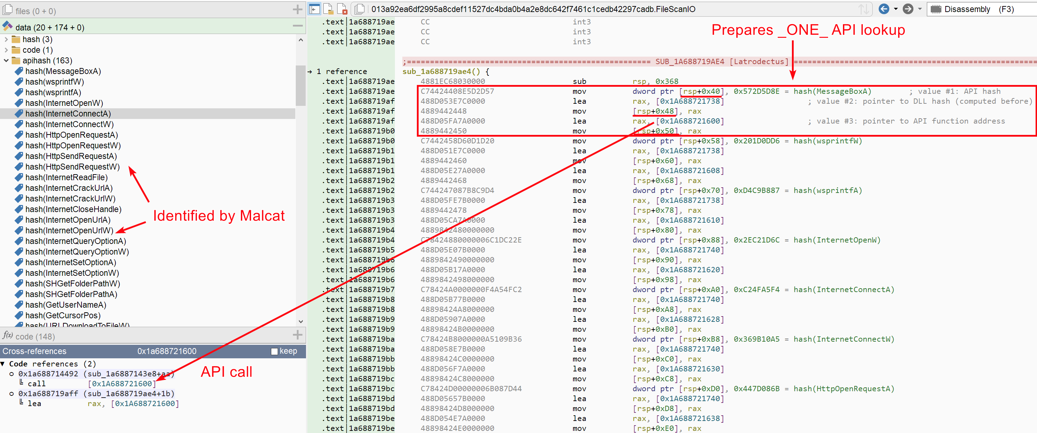Click the navigate back arrow
The height and width of the screenshot is (433, 1037).
[884, 9]
